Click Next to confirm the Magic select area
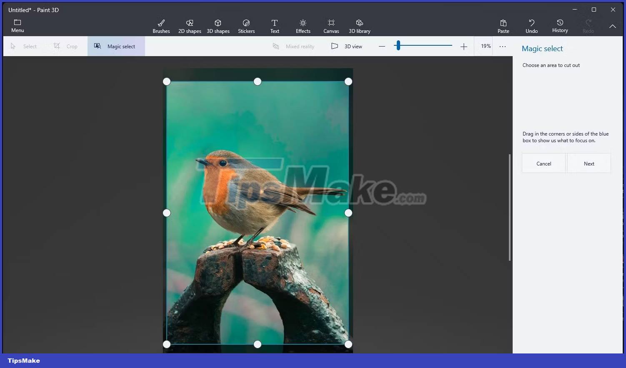Viewport: 626px width, 368px height. (x=589, y=163)
